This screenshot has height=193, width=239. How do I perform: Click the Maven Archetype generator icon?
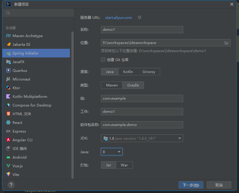point(8,36)
